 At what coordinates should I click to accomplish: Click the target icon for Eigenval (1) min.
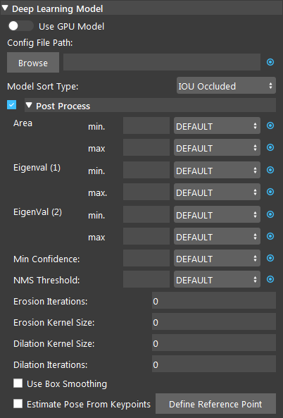270,170
